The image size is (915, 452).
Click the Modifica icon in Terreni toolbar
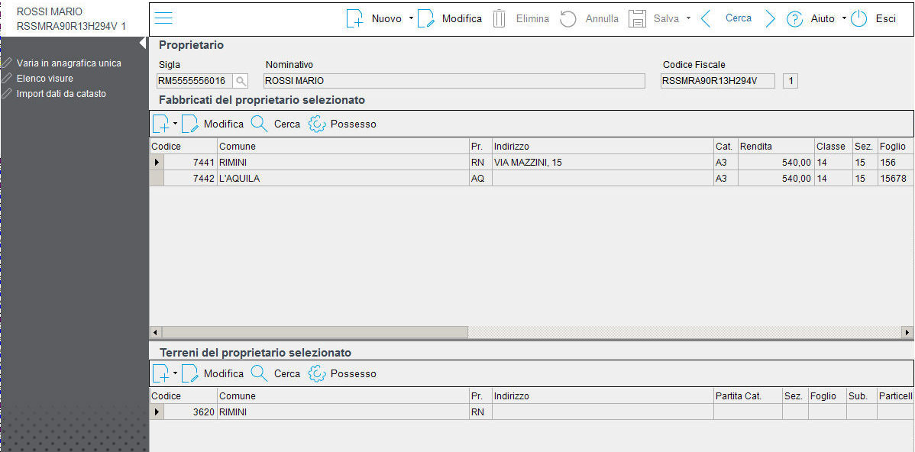[x=190, y=374]
